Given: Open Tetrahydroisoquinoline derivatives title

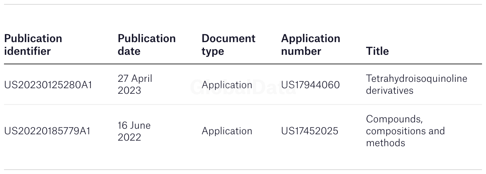Looking at the screenshot, I should point(416,85).
